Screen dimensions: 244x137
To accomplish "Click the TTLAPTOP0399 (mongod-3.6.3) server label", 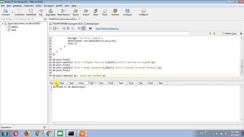I will [67, 24].
